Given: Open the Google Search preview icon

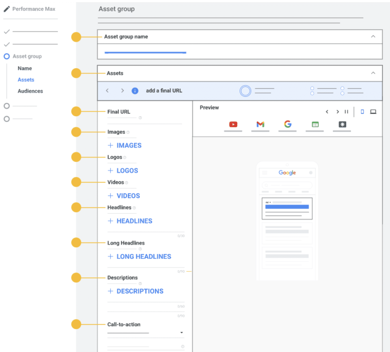Looking at the screenshot, I should tap(288, 124).
